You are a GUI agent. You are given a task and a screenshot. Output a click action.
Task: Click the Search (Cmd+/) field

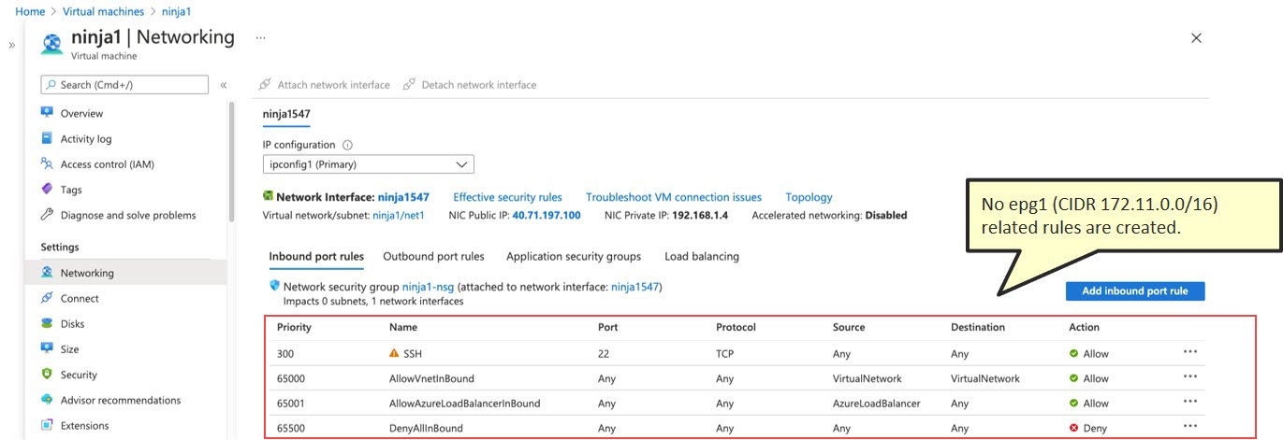[124, 85]
